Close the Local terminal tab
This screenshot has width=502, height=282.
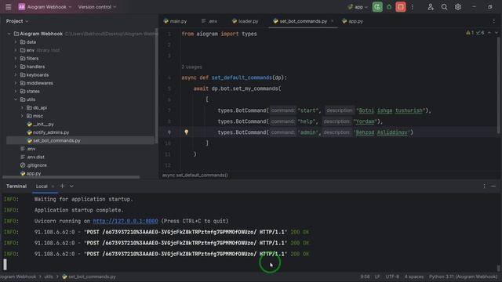pos(53,186)
